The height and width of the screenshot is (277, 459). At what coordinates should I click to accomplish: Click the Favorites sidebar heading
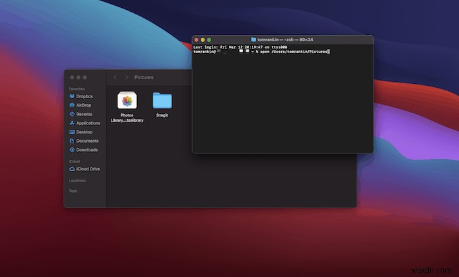[77, 89]
